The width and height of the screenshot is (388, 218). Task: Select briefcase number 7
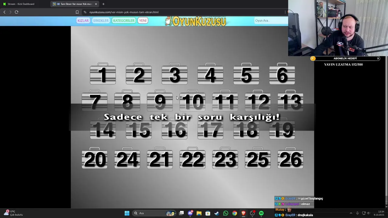(95, 101)
